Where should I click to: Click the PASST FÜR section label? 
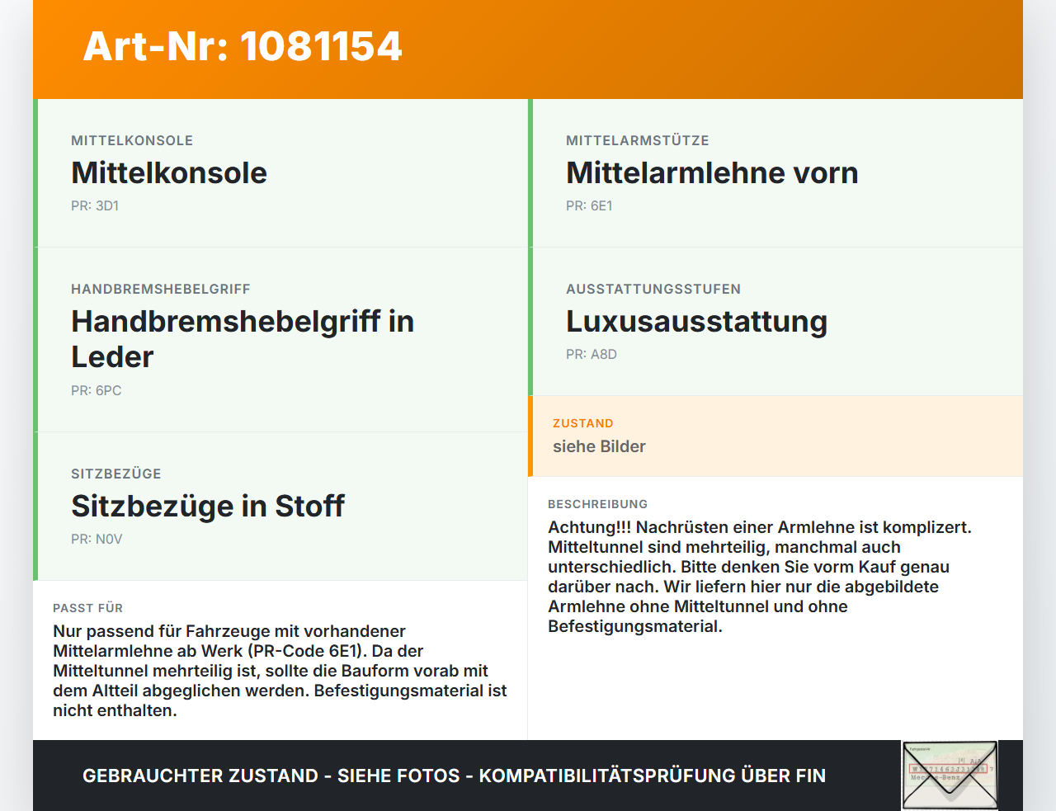coord(87,608)
